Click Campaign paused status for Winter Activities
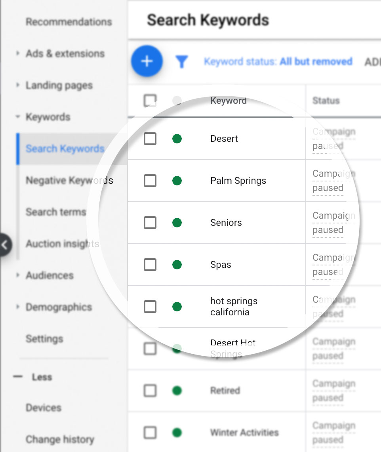381x452 pixels. pos(334,433)
